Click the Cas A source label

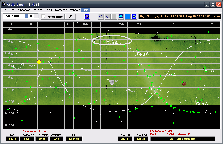112,43
